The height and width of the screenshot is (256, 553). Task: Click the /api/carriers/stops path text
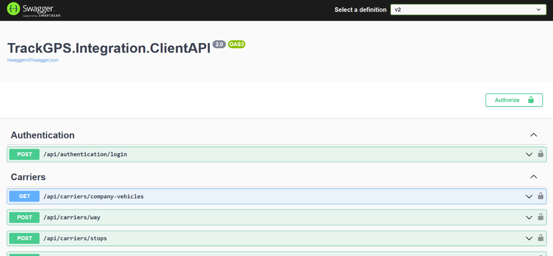coord(75,238)
